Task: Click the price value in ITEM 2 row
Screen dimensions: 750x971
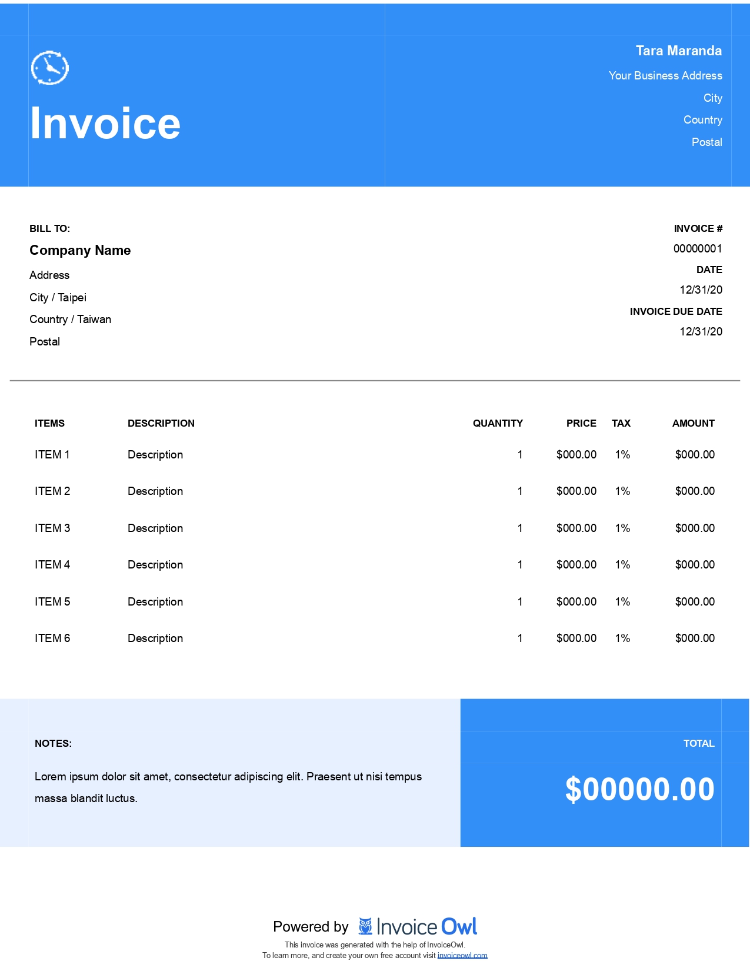Action: pyautogui.click(x=576, y=491)
